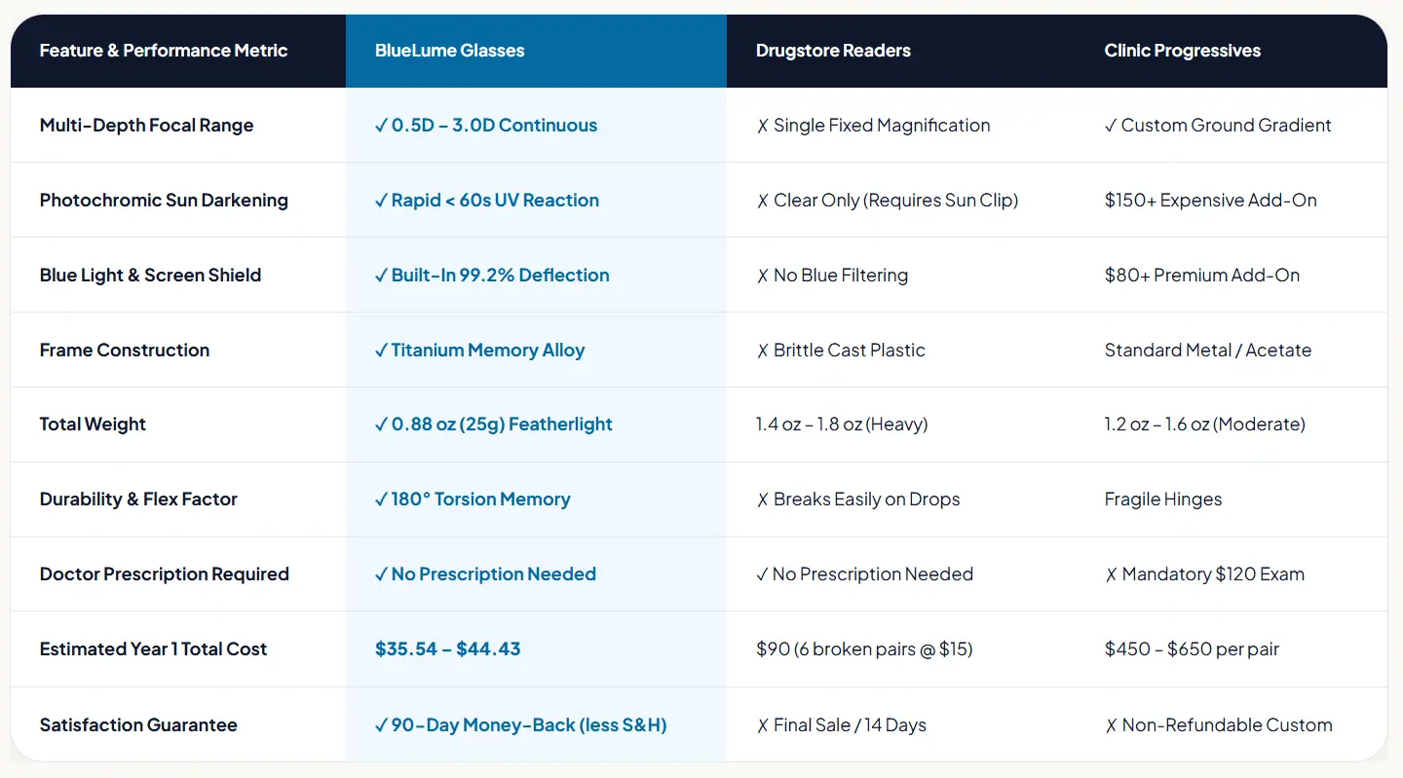Click X icon next to No Blue Filtering
The height and width of the screenshot is (778, 1403).
[x=763, y=276]
